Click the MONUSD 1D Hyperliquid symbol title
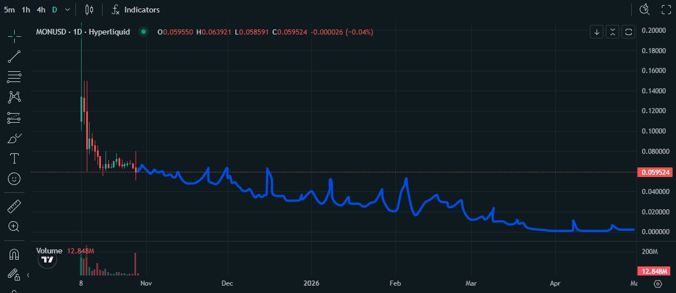676x293 pixels. 83,32
